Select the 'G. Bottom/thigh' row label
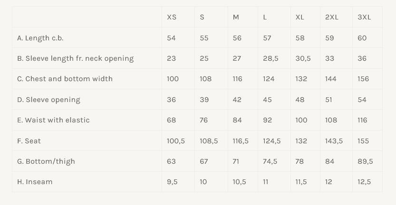396x205 pixels. [x=46, y=161]
